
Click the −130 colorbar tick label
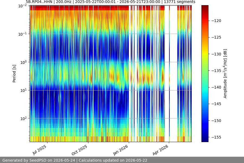click(x=216, y=54)
